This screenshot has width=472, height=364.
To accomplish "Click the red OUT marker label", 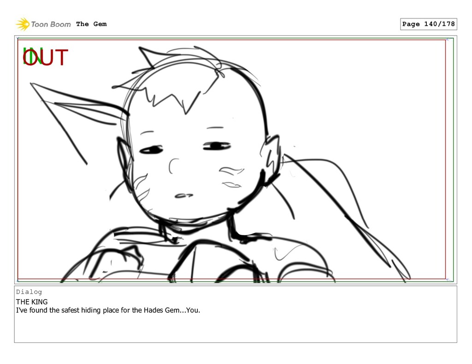I will tap(46, 58).
